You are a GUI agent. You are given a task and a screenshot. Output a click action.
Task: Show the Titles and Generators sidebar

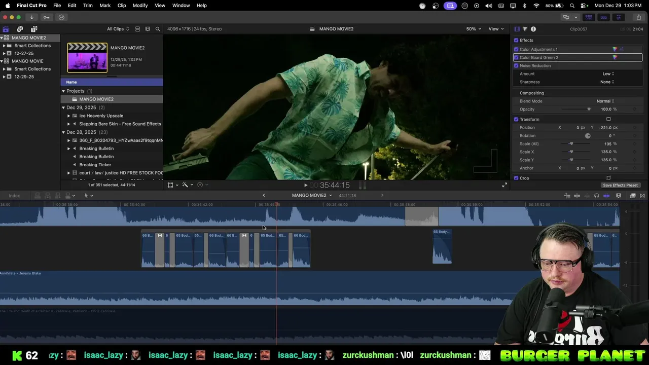click(34, 29)
